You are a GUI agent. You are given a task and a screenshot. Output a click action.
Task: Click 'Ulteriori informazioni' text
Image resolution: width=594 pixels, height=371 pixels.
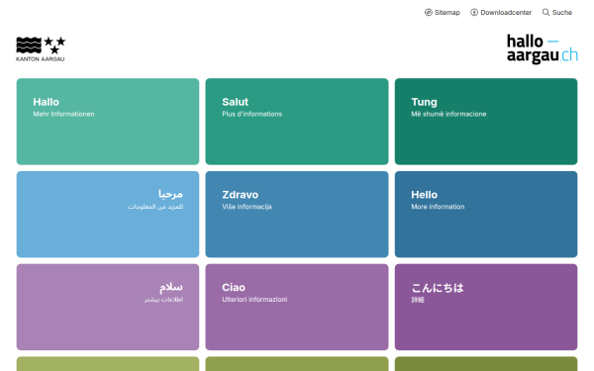pos(254,300)
